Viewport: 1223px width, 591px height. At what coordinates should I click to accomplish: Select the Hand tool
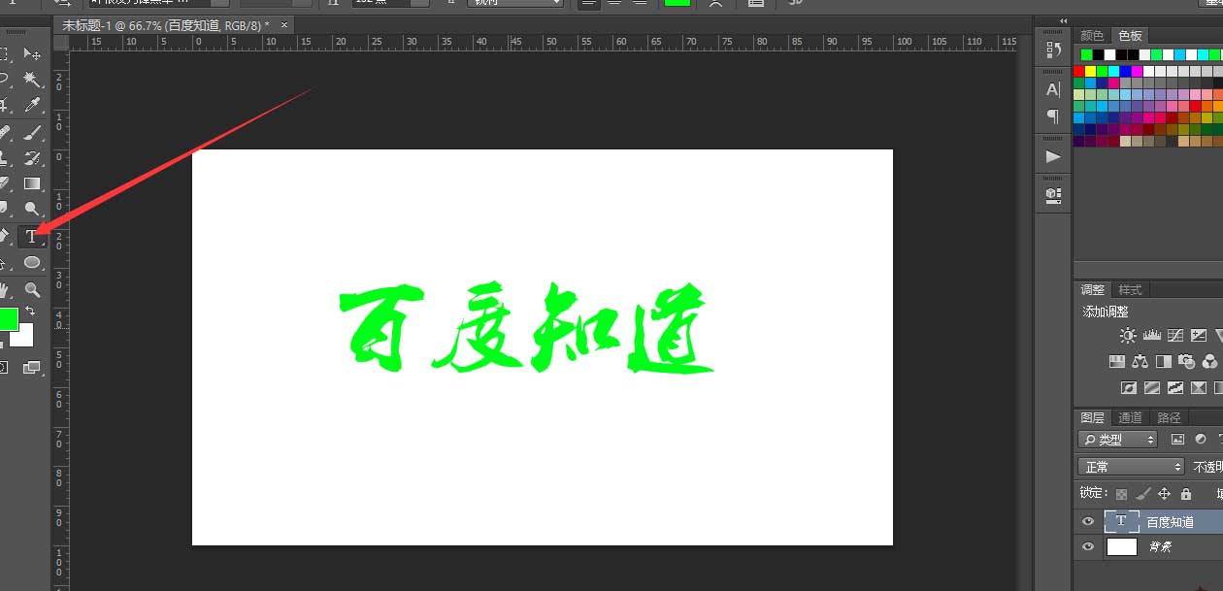tap(4, 289)
